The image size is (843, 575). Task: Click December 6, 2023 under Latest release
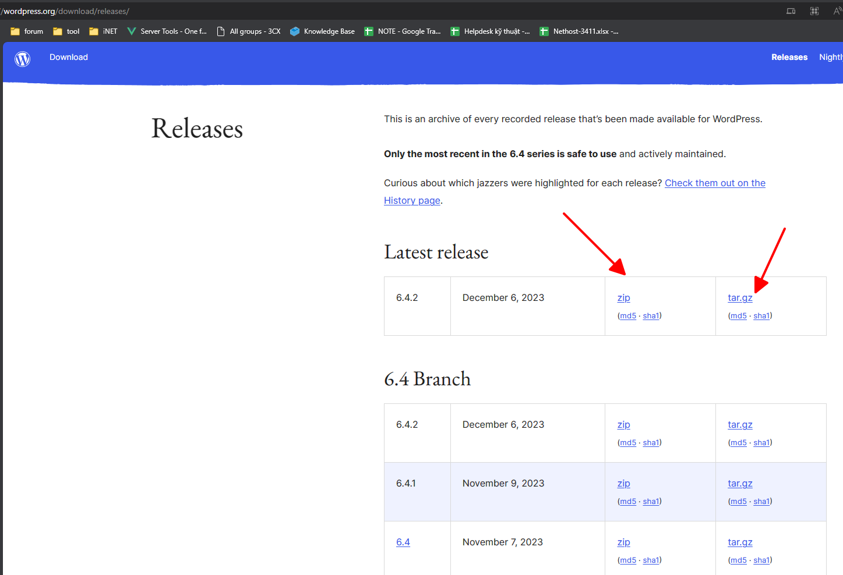click(503, 297)
